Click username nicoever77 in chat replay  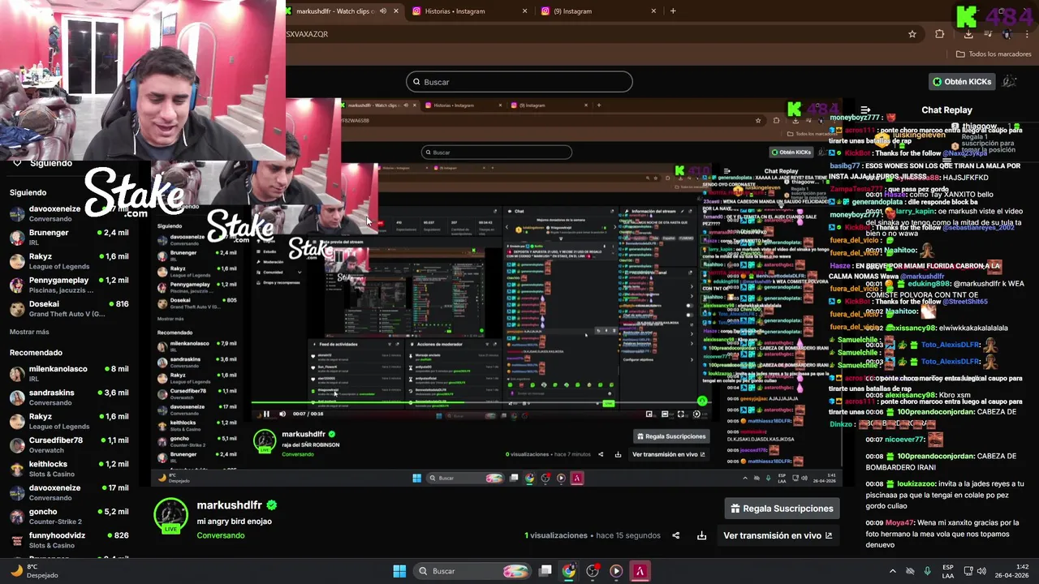coord(905,440)
